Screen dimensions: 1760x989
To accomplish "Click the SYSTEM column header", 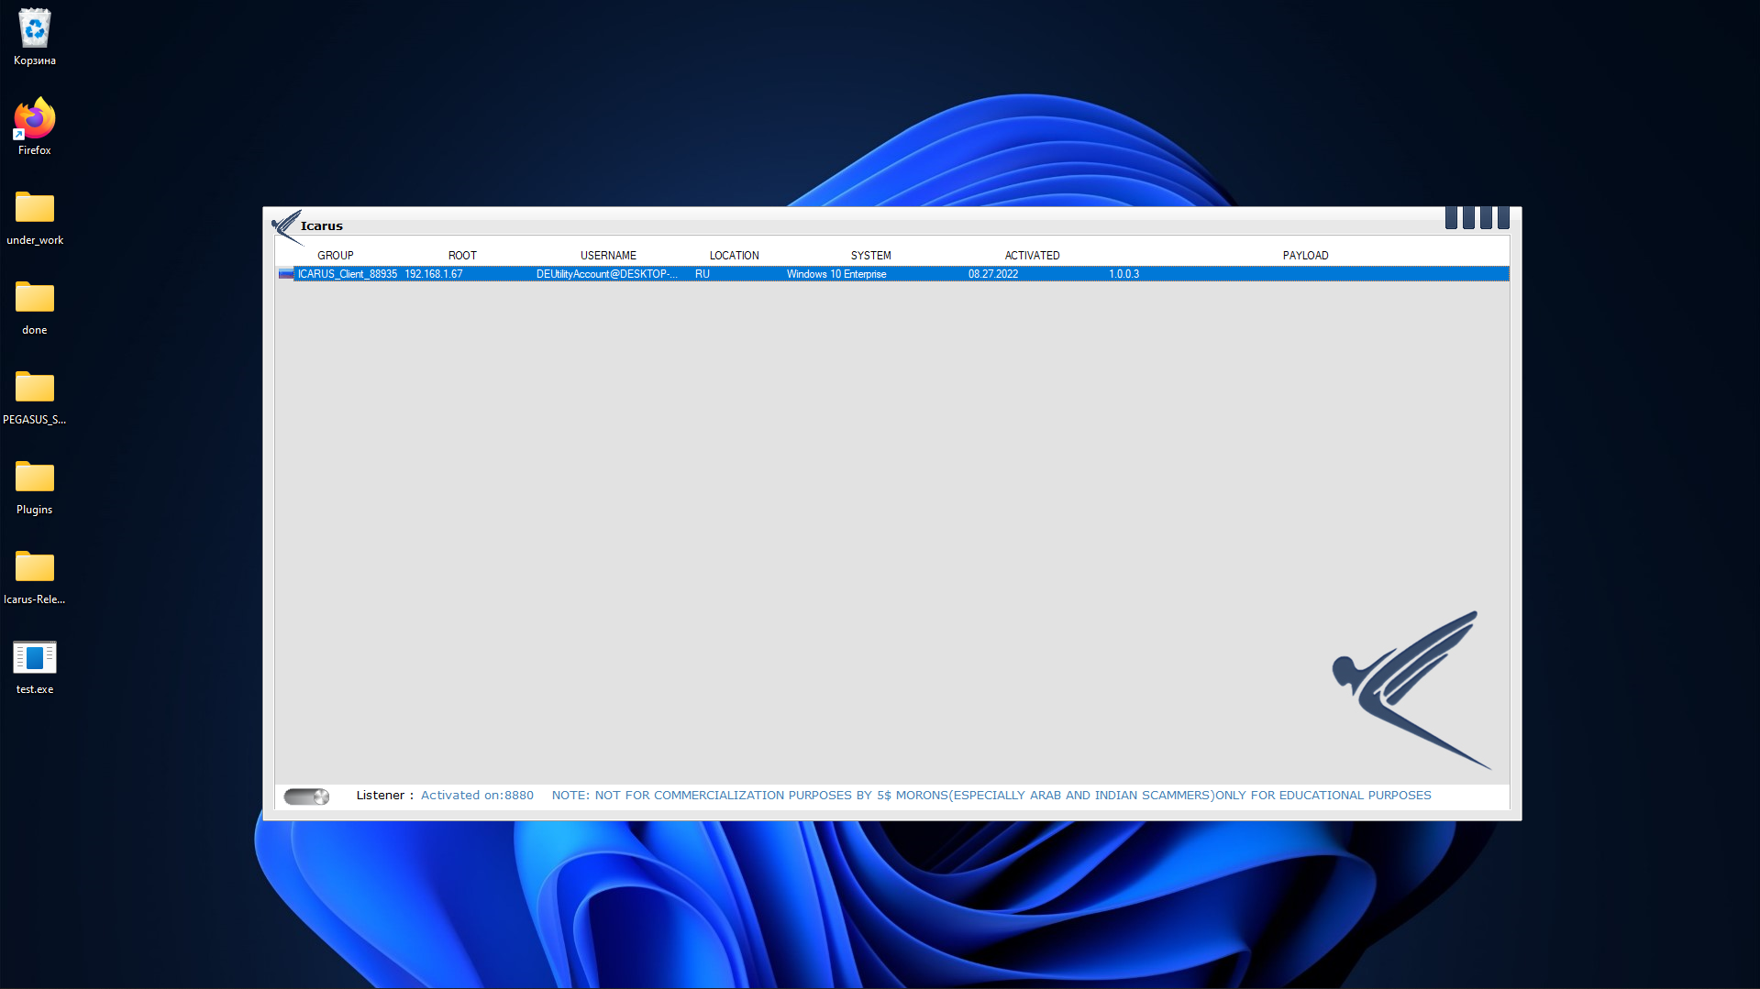I will 869,255.
